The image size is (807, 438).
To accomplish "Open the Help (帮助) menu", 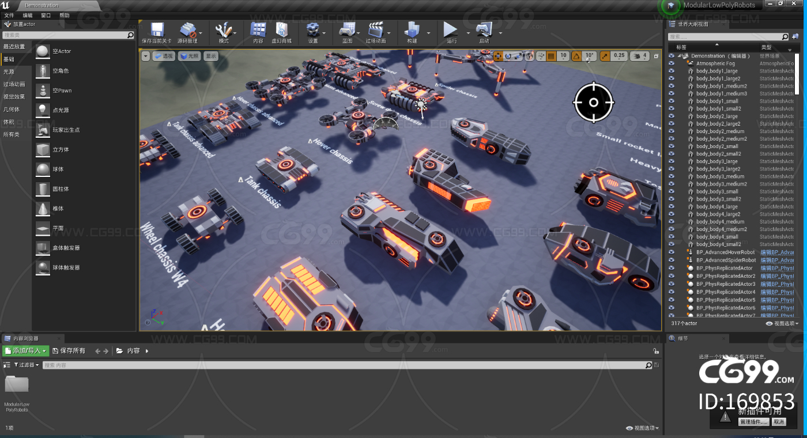I will pyautogui.click(x=65, y=16).
